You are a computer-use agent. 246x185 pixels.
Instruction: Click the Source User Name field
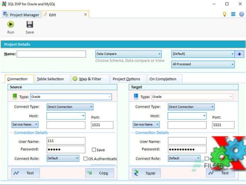pyautogui.click(x=66, y=141)
